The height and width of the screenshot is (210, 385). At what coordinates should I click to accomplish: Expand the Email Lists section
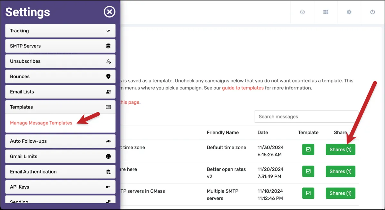pos(60,92)
